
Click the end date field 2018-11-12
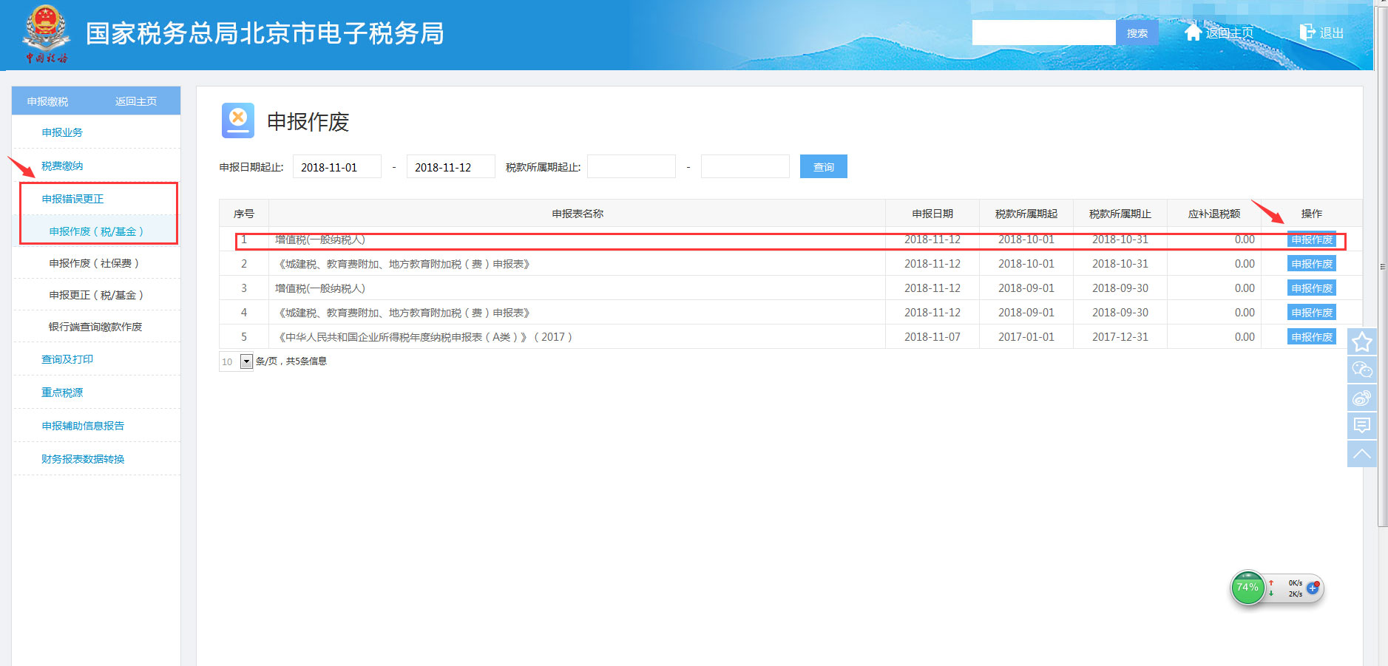pyautogui.click(x=451, y=167)
